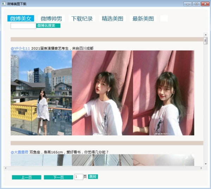Focus the Weibo name search box
Image resolution: width=211 pixels, height=189 pixels.
point(23,26)
